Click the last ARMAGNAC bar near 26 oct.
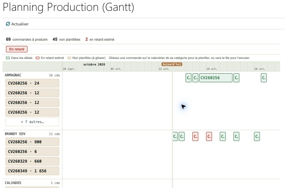Screen dimensions: 285x188 pyautogui.click(x=264, y=78)
